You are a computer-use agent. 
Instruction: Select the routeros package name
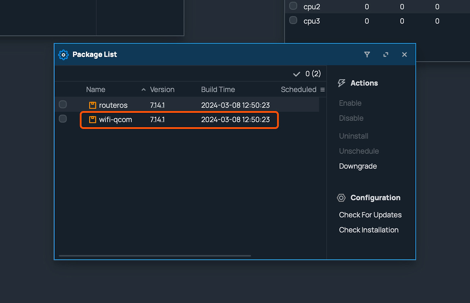coord(113,106)
